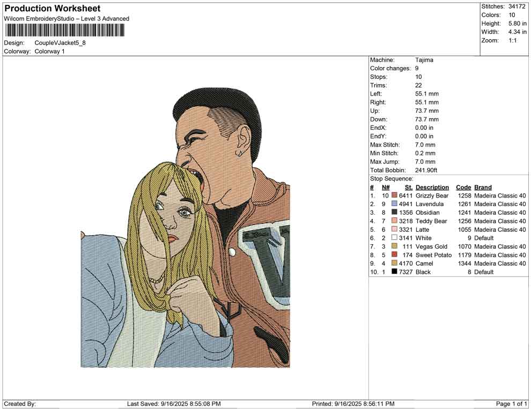This screenshot has height=409, width=531.
Task: Click 'Lavendula' description text
Action: click(430, 204)
